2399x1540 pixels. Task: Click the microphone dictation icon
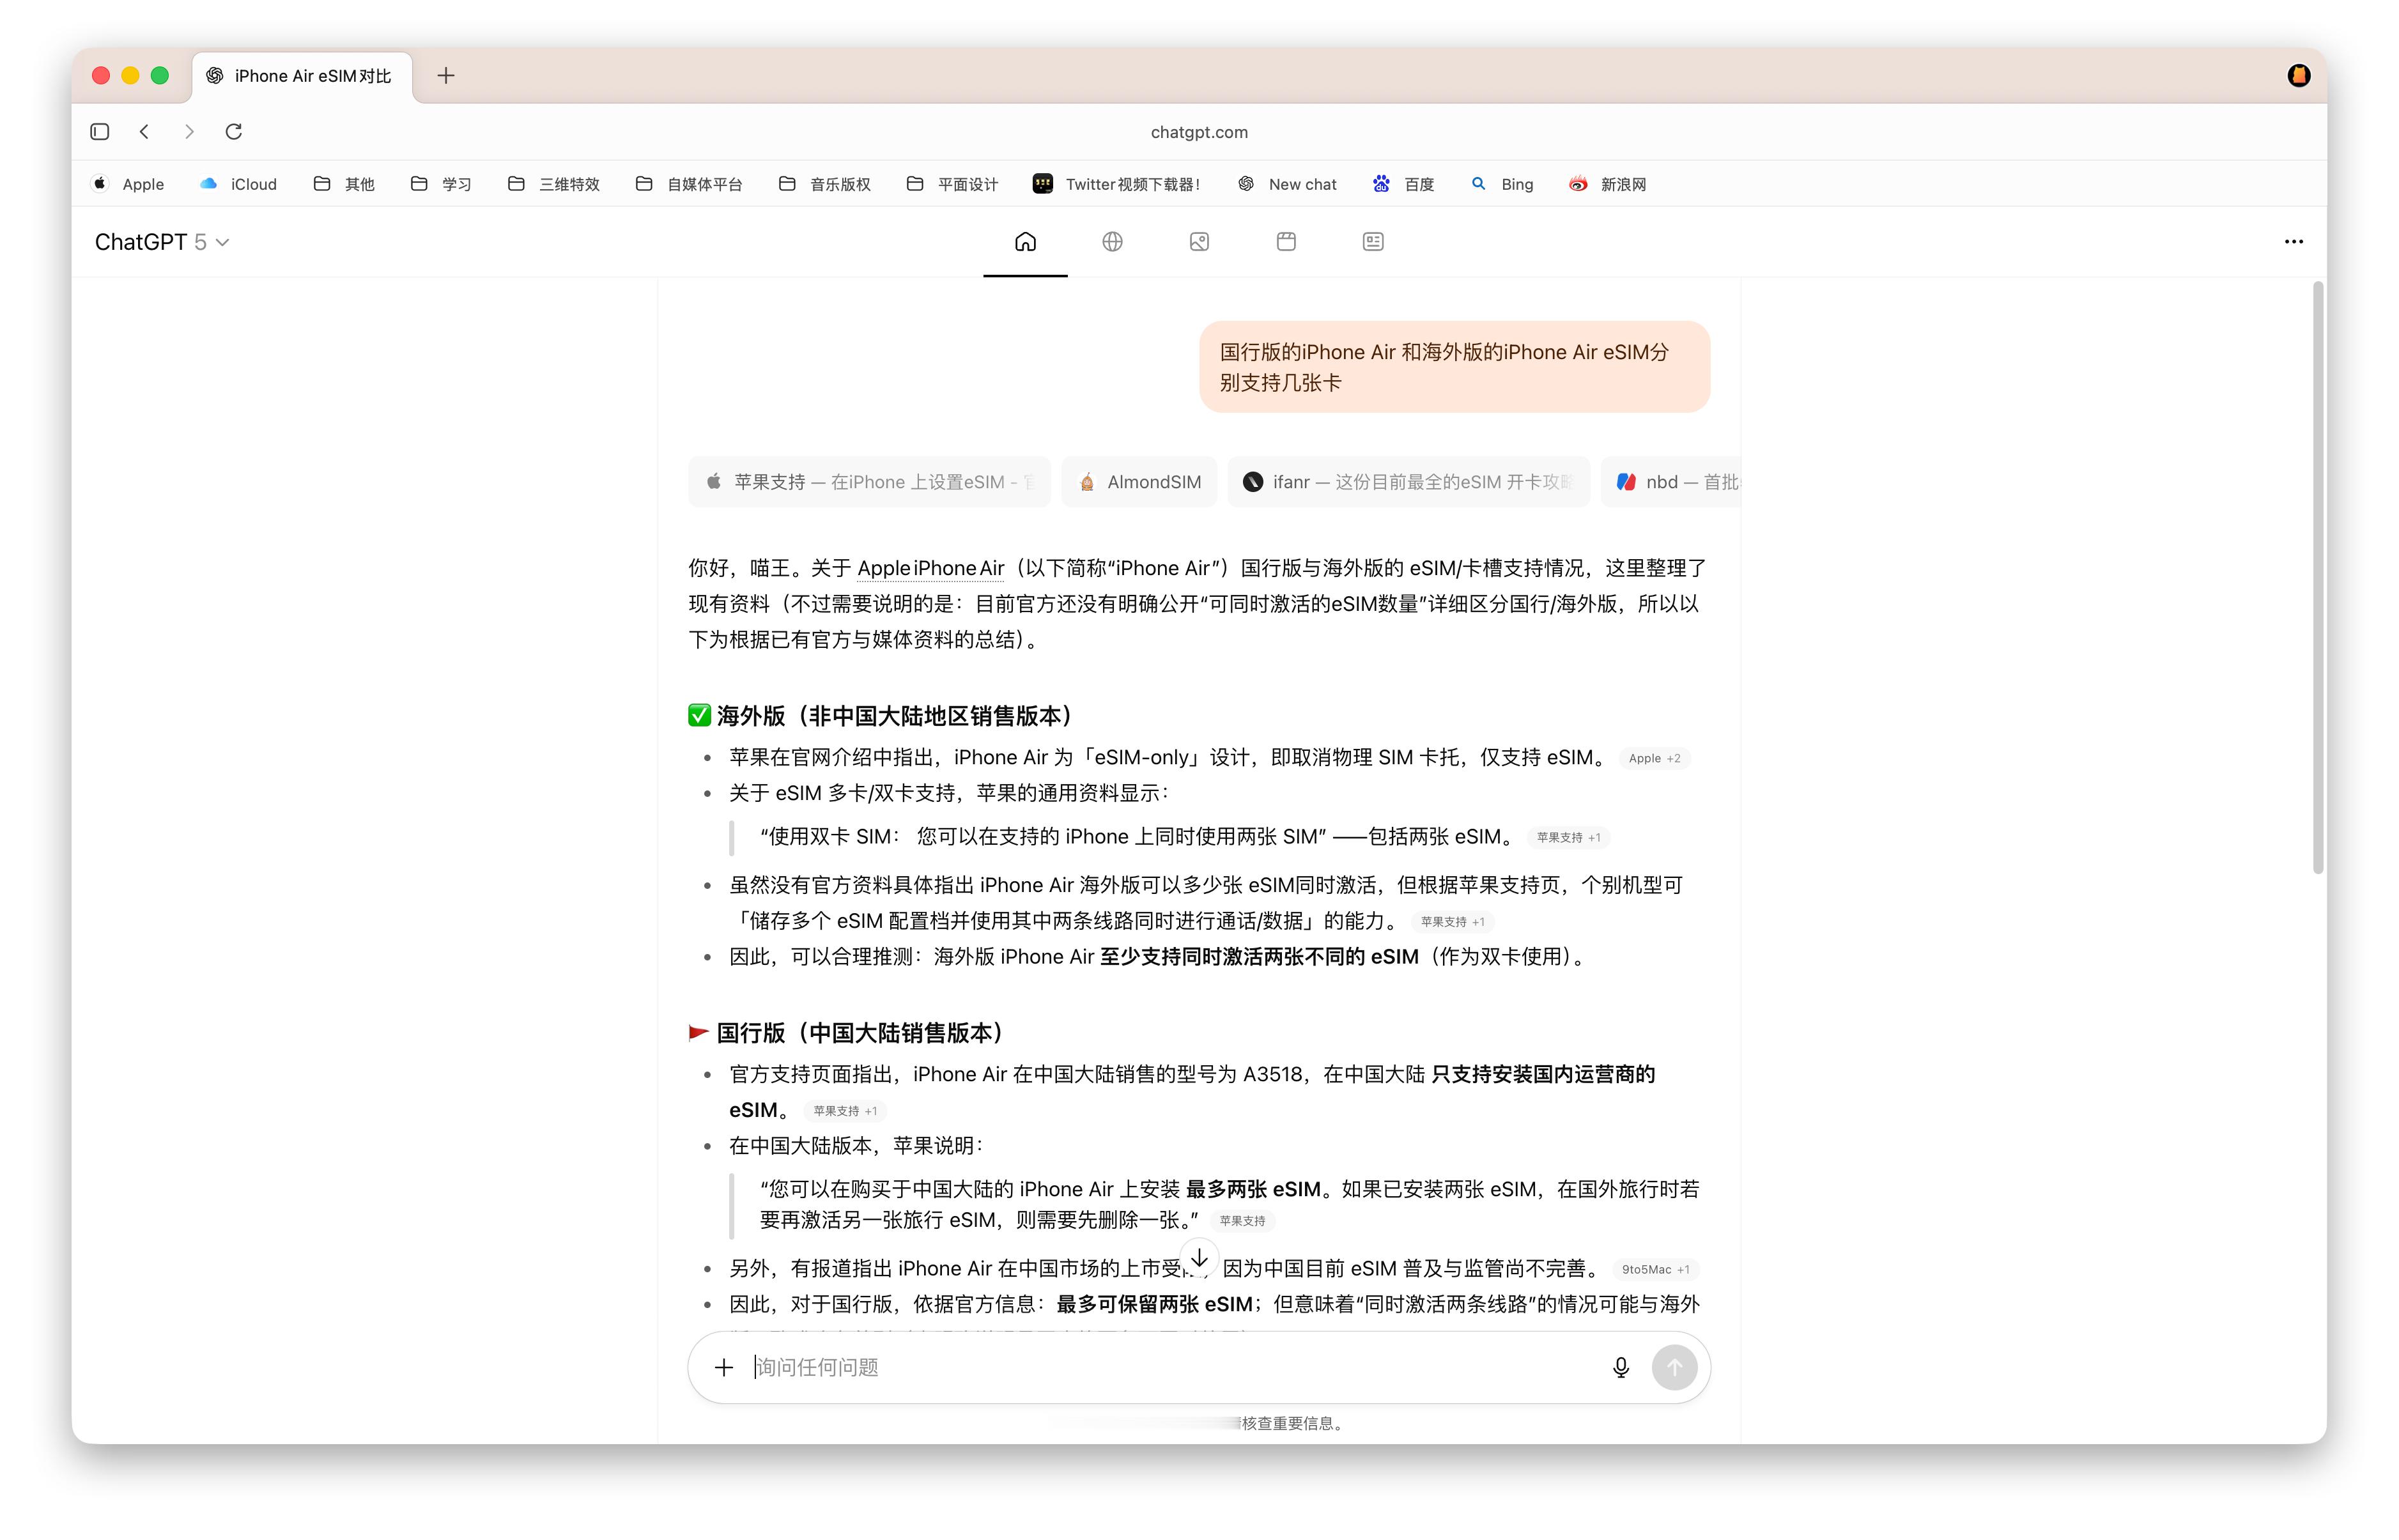[x=1620, y=1367]
